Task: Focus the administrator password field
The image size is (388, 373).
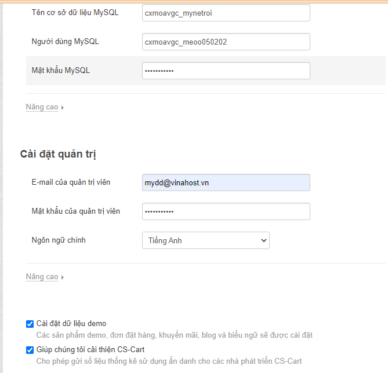Action: coord(226,211)
